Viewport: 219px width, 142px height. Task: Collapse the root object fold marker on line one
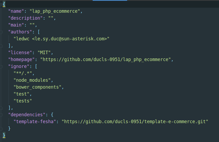(1, 4)
